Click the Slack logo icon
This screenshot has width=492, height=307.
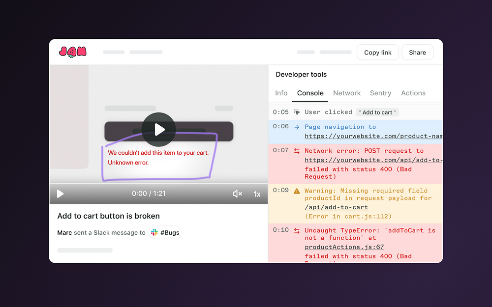coord(154,232)
